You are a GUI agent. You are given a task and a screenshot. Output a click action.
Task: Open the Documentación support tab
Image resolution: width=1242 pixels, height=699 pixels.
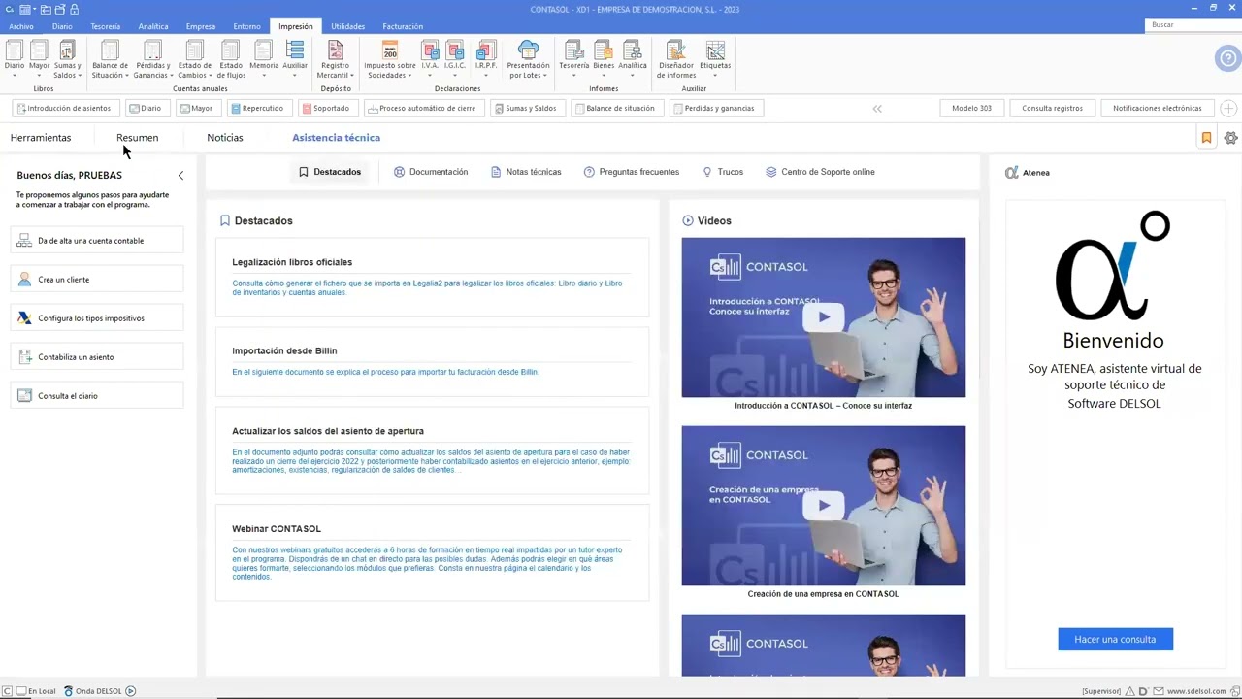431,172
